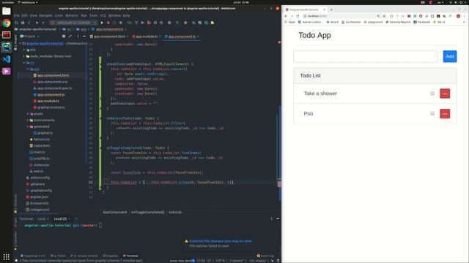Image resolution: width=469 pixels, height=263 pixels.
Task: Click Expand All in the Project panel
Action: pos(70,37)
